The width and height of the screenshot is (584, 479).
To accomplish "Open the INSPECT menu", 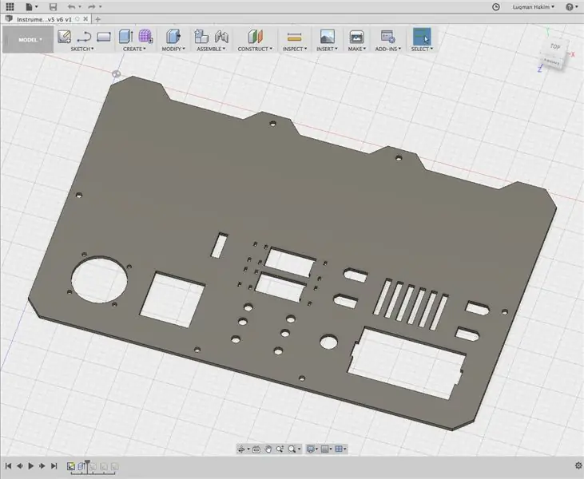I will (295, 49).
